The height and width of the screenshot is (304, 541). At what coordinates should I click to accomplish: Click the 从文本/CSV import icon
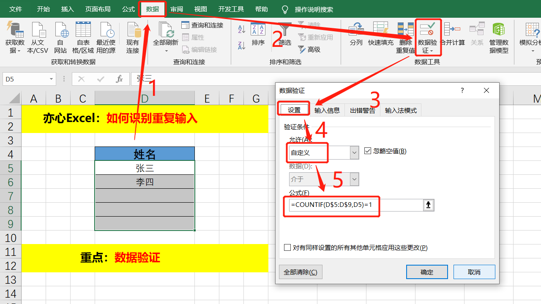(38, 38)
